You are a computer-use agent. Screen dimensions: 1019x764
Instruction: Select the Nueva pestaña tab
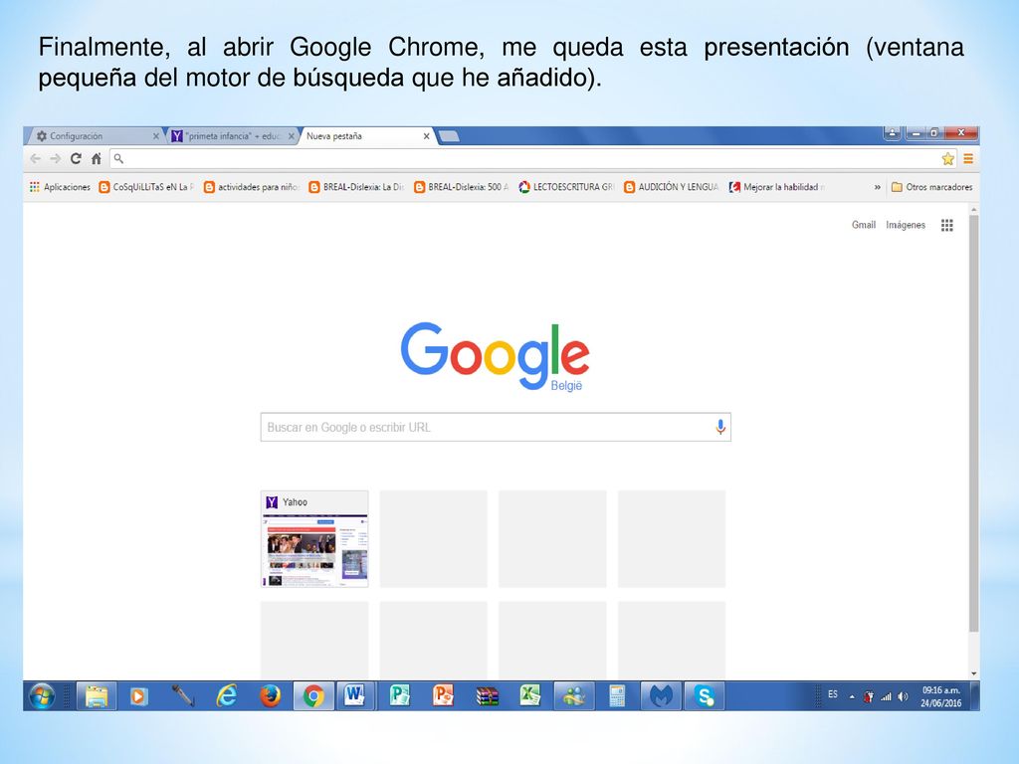[x=364, y=135]
